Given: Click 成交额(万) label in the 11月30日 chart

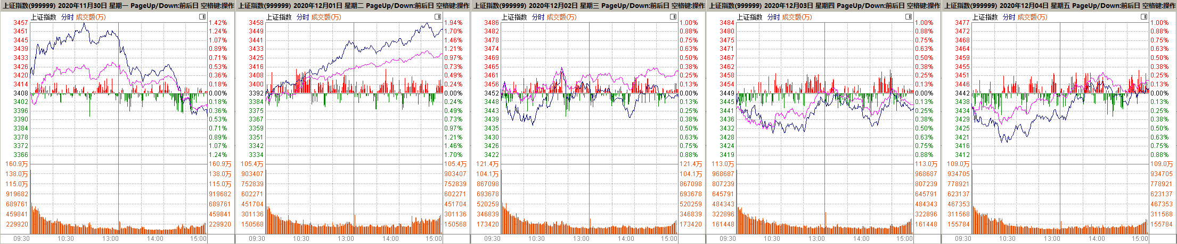Looking at the screenshot, I should click(x=91, y=17).
